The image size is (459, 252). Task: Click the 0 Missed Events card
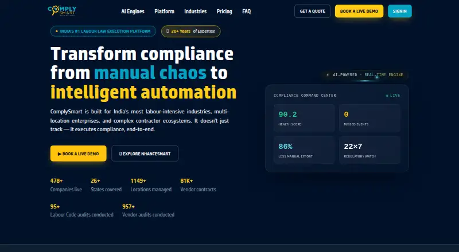tap(369, 119)
